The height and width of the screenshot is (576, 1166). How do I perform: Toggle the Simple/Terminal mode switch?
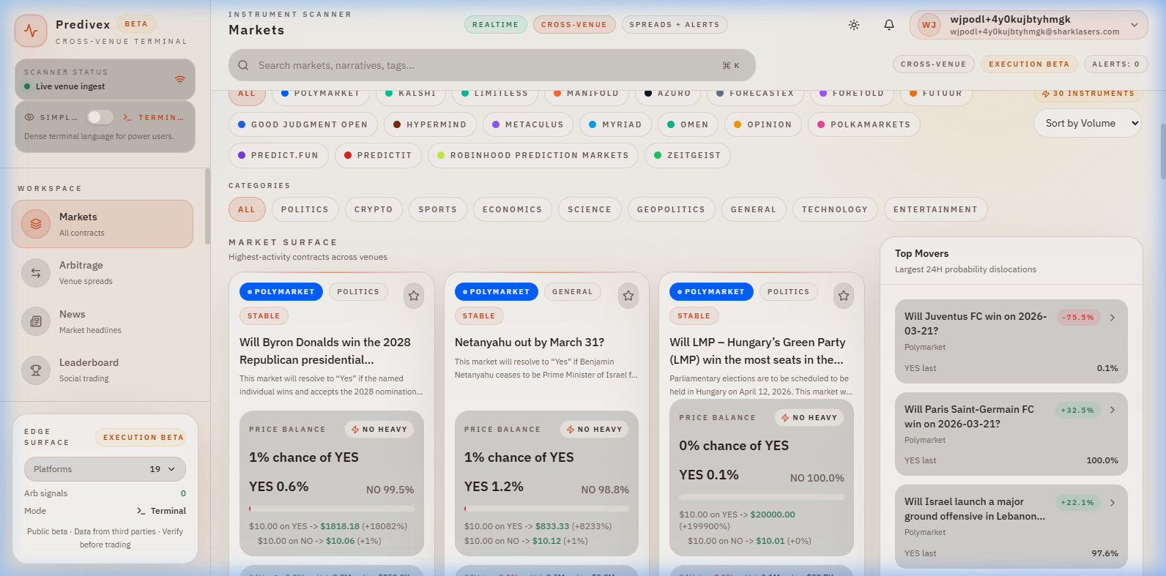click(x=100, y=117)
